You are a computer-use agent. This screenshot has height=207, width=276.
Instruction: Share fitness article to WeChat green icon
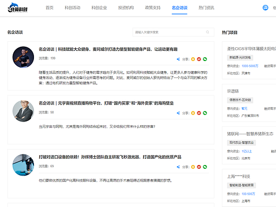[205, 59]
